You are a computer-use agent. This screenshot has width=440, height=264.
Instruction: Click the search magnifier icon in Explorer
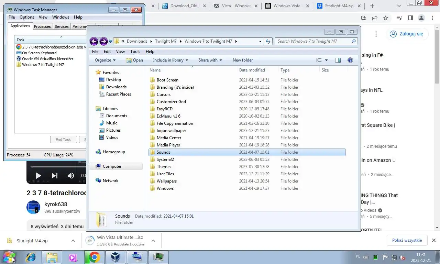pos(353,41)
